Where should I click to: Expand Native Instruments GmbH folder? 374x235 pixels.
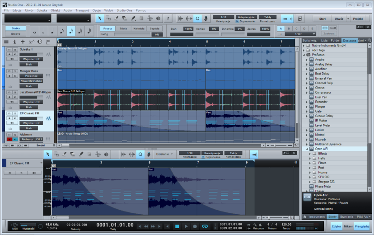click(304, 45)
